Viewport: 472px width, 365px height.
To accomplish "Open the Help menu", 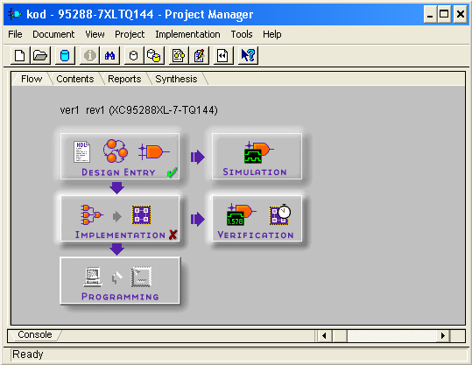I will point(272,34).
